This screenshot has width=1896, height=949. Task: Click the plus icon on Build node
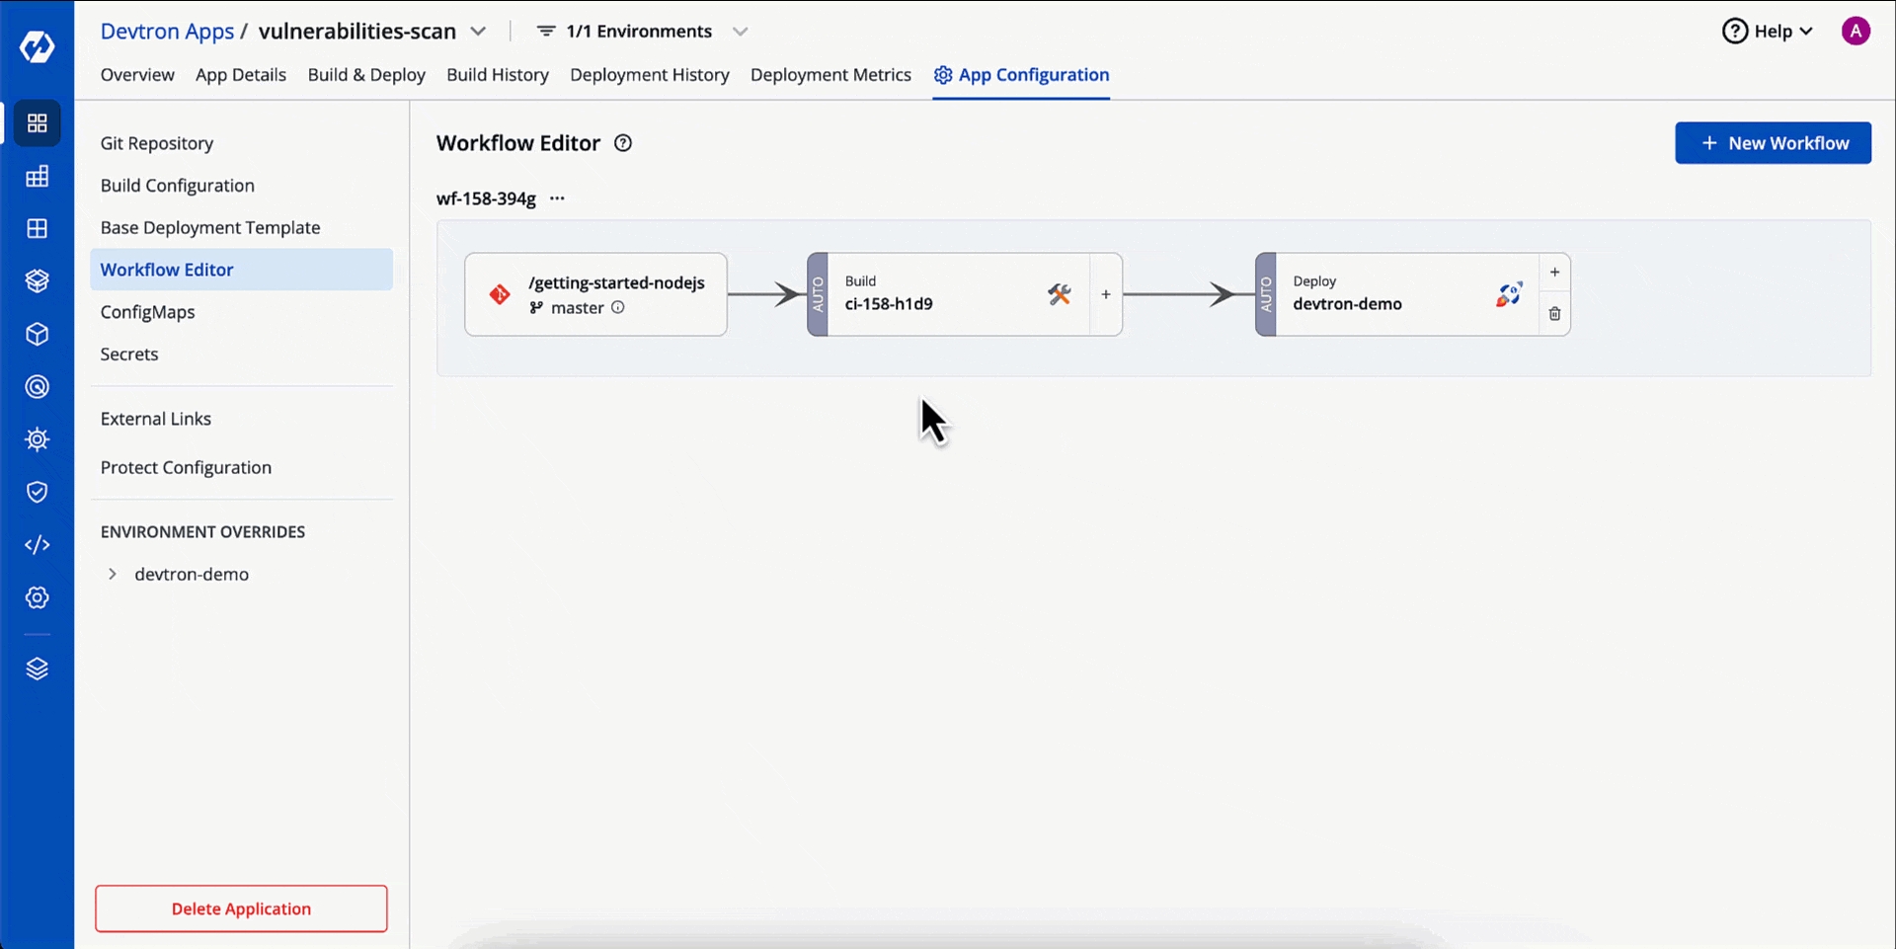pos(1106,294)
